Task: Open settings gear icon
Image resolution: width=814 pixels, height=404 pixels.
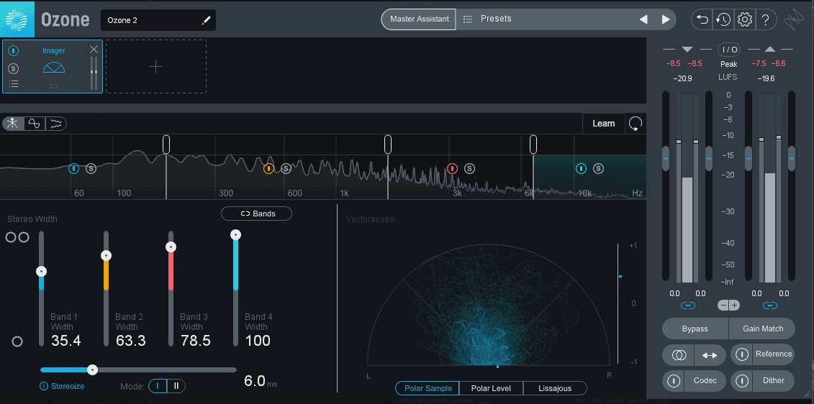Action: [x=745, y=19]
